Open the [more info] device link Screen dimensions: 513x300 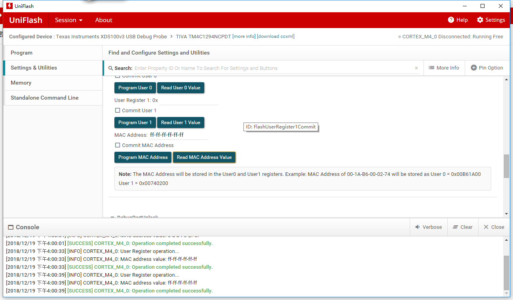coord(244,36)
